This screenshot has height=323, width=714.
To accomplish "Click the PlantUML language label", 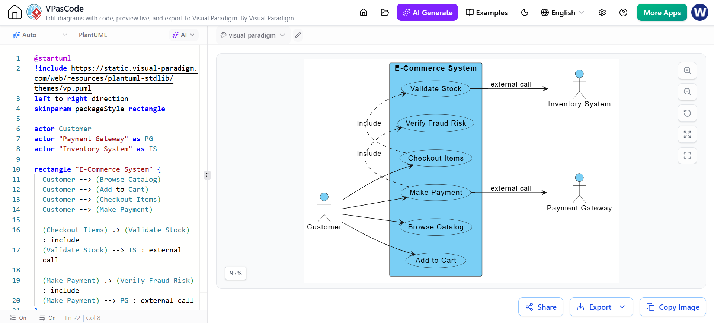I will (x=93, y=35).
